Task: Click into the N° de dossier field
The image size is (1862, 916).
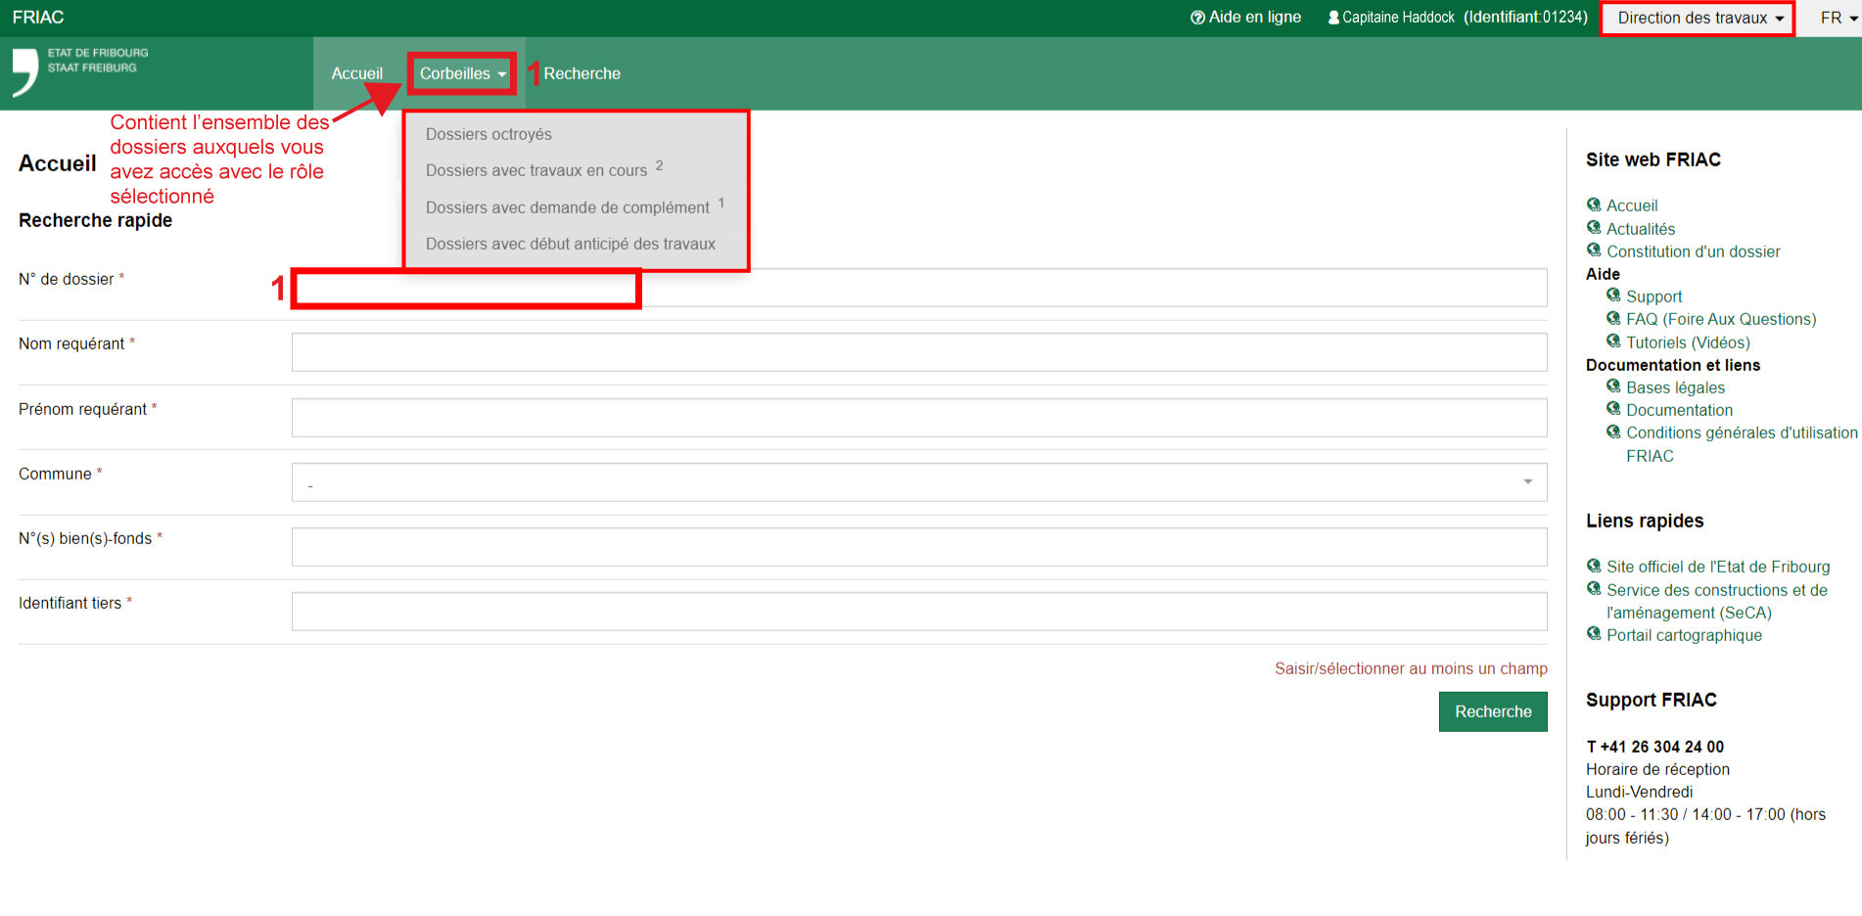Action: pos(918,288)
